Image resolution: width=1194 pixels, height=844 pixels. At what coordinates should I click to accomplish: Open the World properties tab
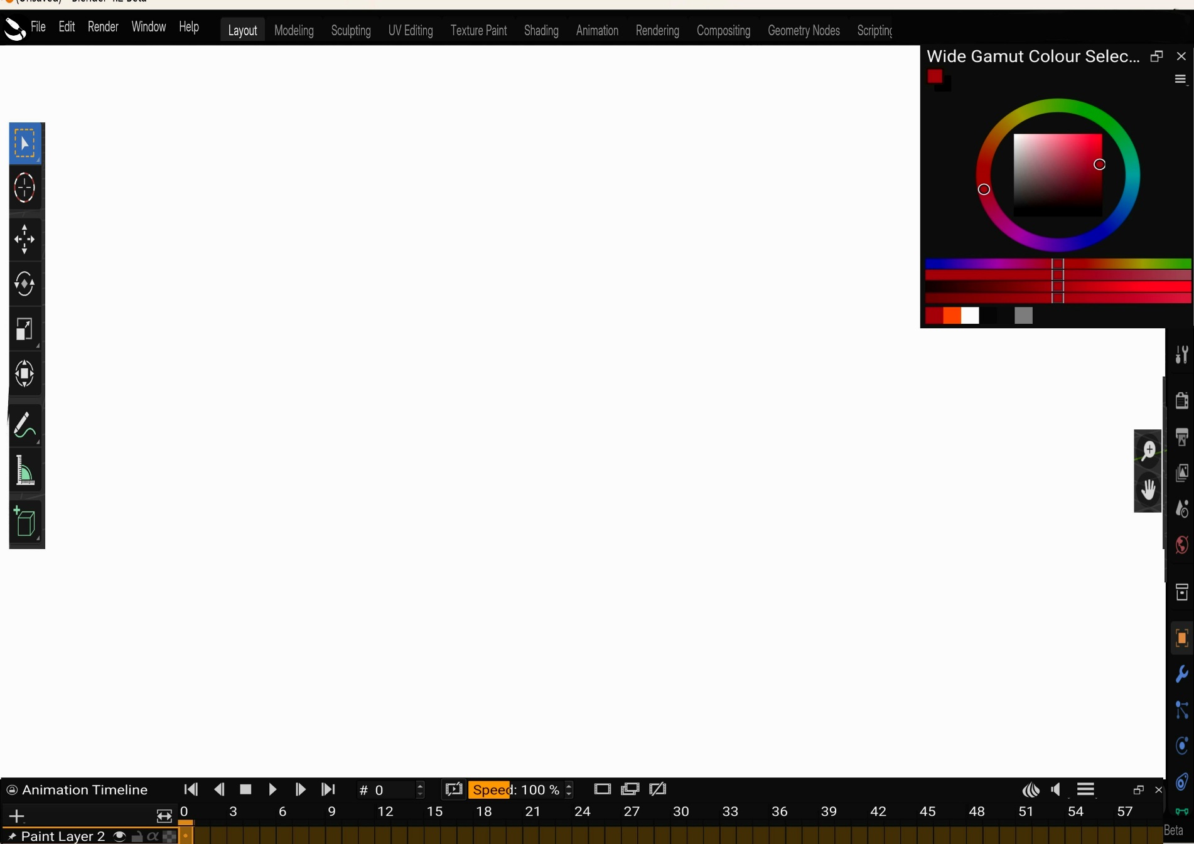click(1182, 545)
